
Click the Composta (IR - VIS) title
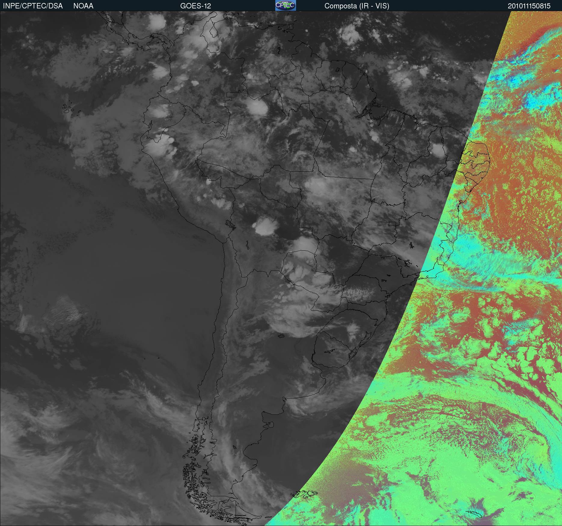[x=357, y=6]
